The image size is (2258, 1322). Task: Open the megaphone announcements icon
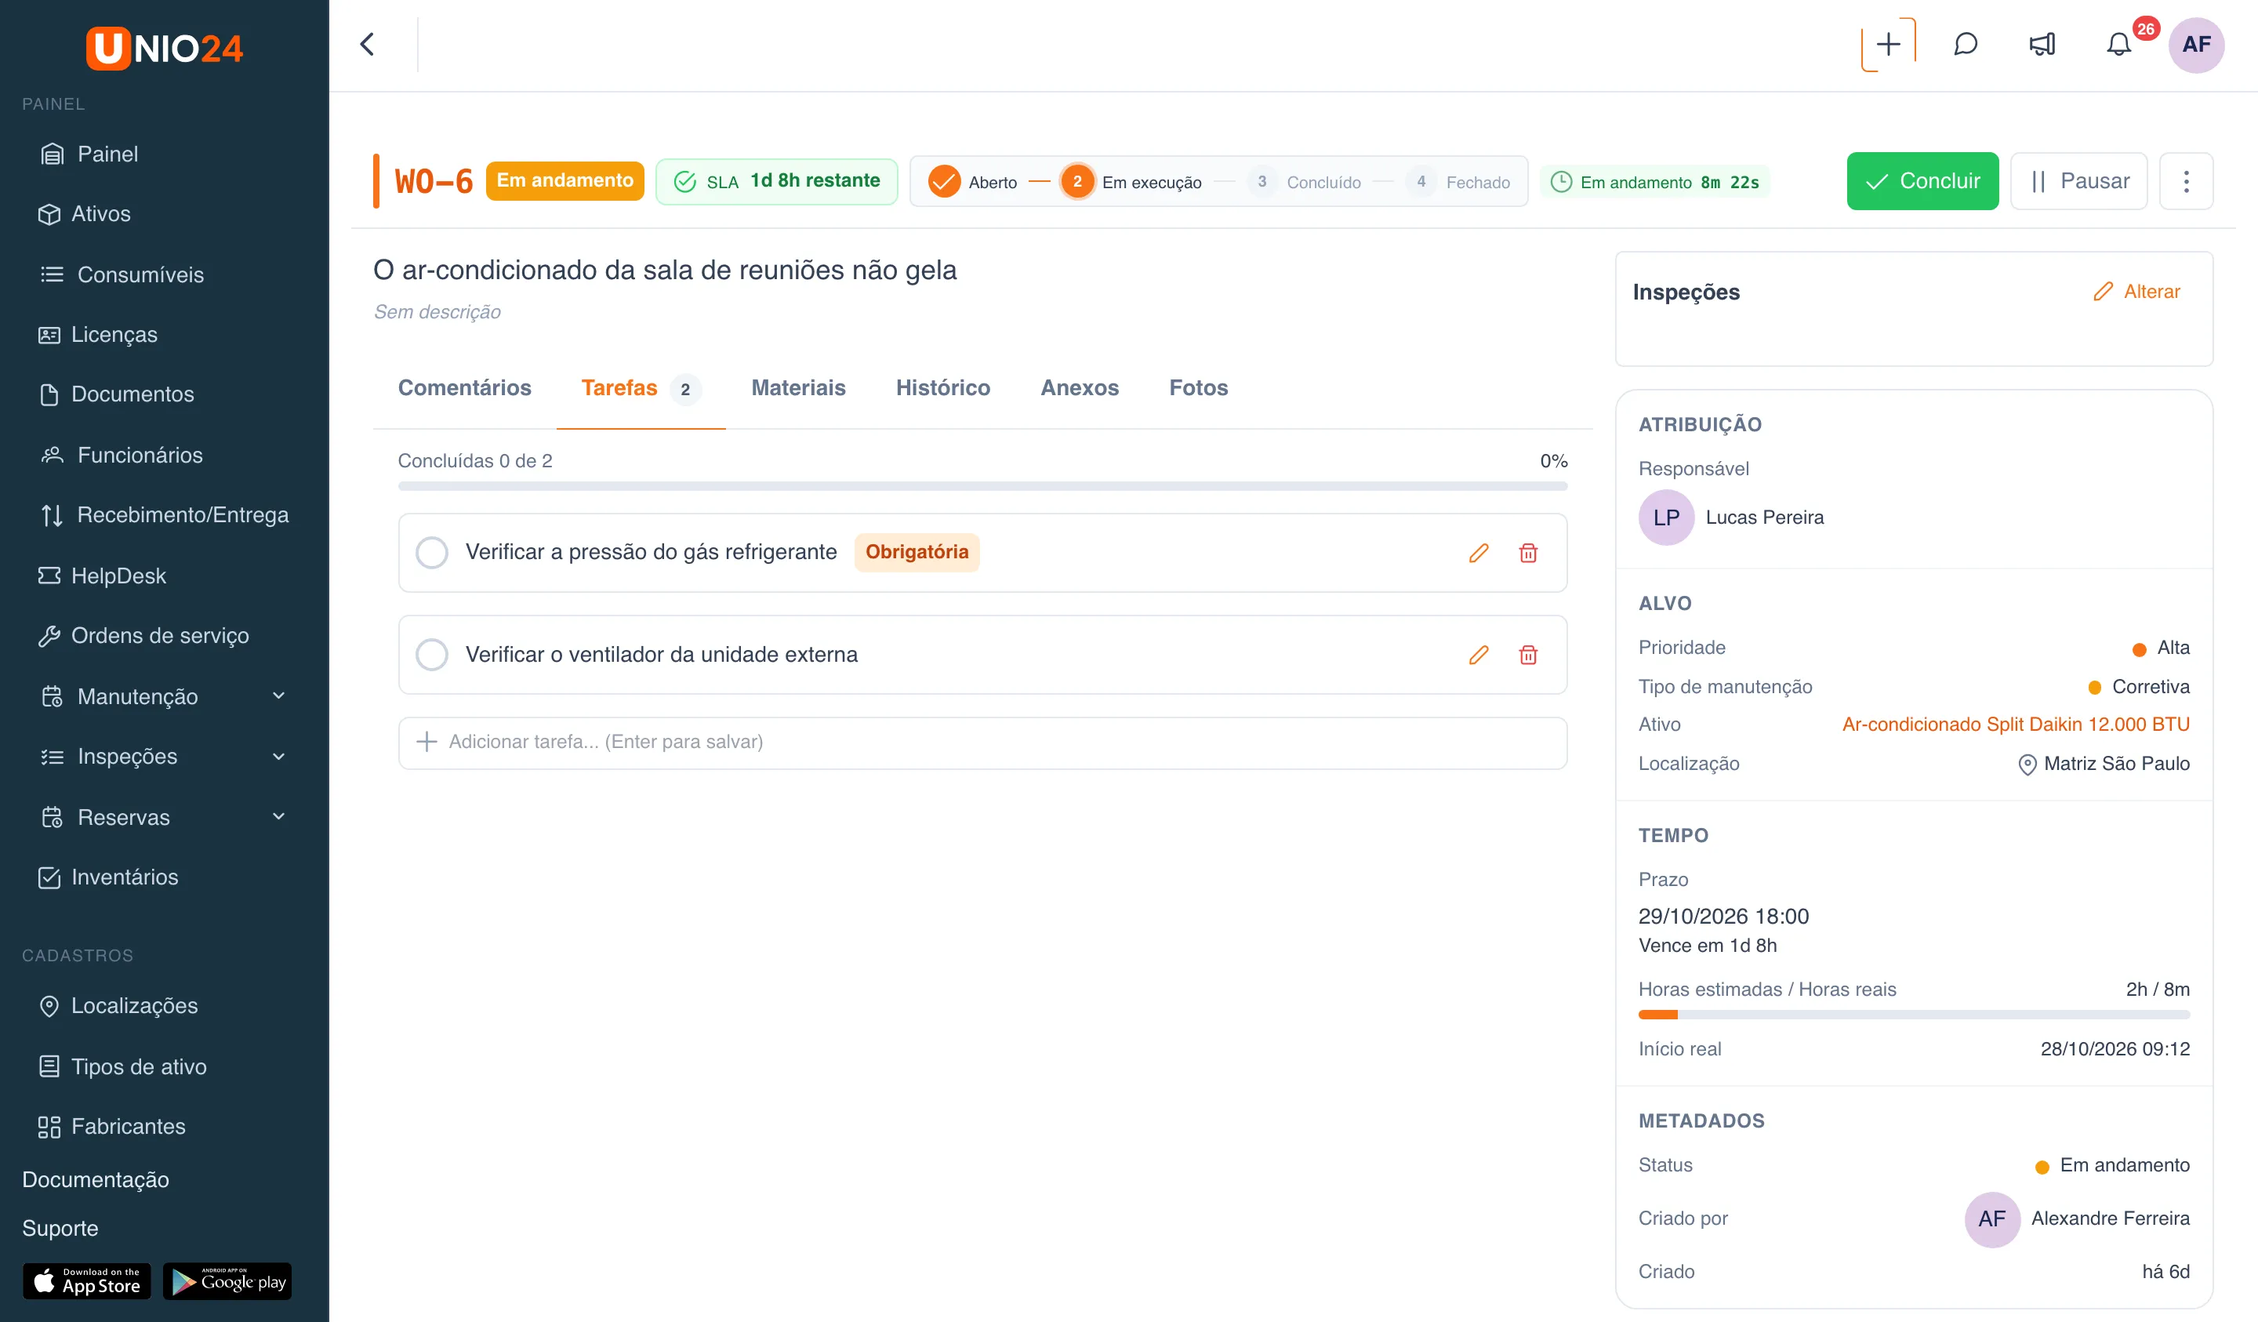[2042, 44]
